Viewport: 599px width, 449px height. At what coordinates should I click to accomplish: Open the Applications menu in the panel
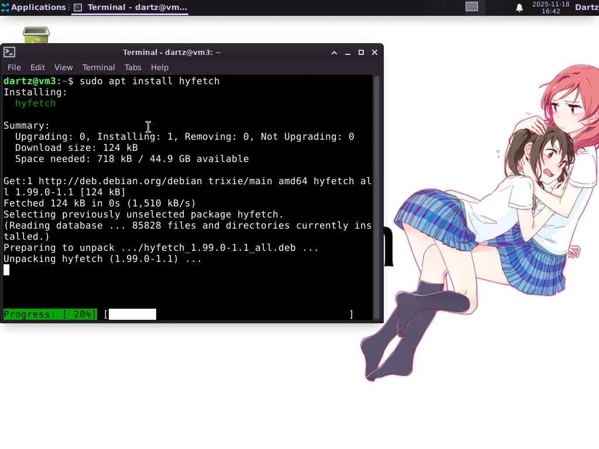tap(33, 7)
